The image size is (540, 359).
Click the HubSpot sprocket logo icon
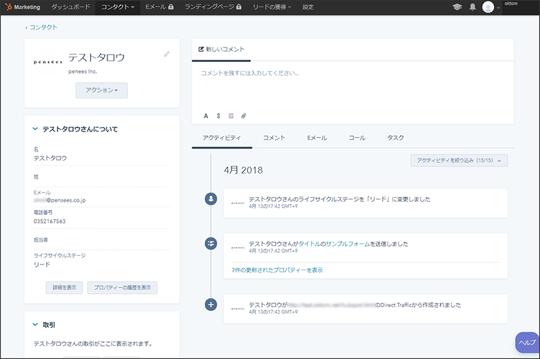[9, 7]
